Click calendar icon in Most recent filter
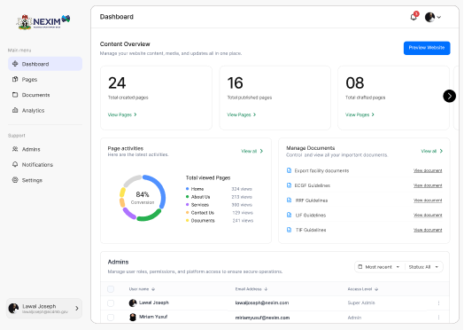Viewport: 464px width, 330px height. (360, 266)
